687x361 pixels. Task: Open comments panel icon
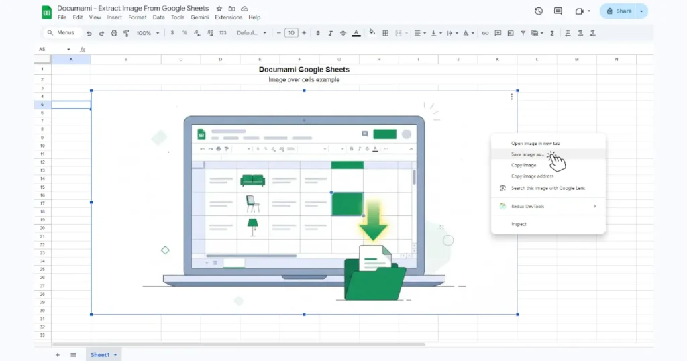coord(558,11)
